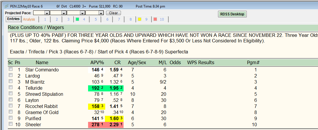Open the second Projected Pace dropdown

pyautogui.click(x=64, y=13)
